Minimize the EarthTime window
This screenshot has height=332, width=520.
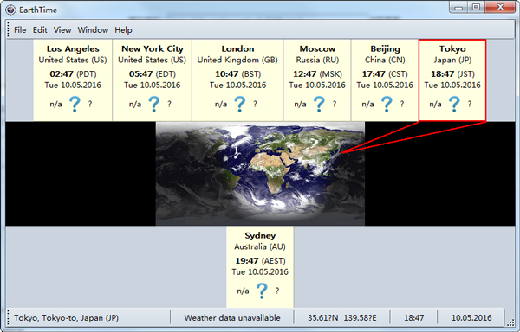(458, 7)
